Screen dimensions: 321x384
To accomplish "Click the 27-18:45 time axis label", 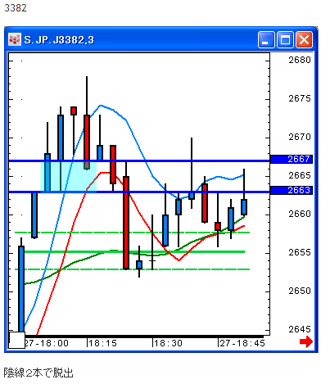I will (x=242, y=343).
